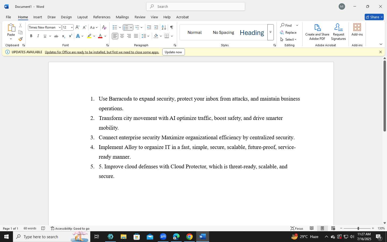Apply the Normal style
This screenshot has height=242, width=387.
click(195, 33)
